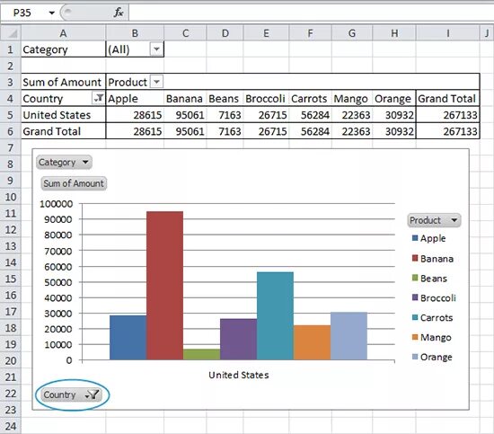Viewport: 494px width, 434px height.
Task: Open the Product legend field button
Action: (434, 220)
